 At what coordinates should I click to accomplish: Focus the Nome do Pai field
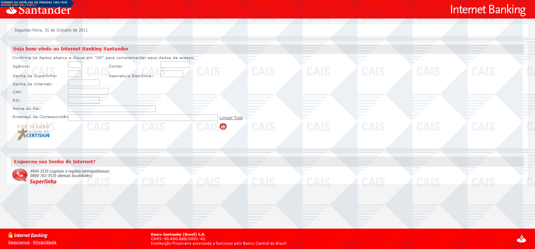(111, 109)
